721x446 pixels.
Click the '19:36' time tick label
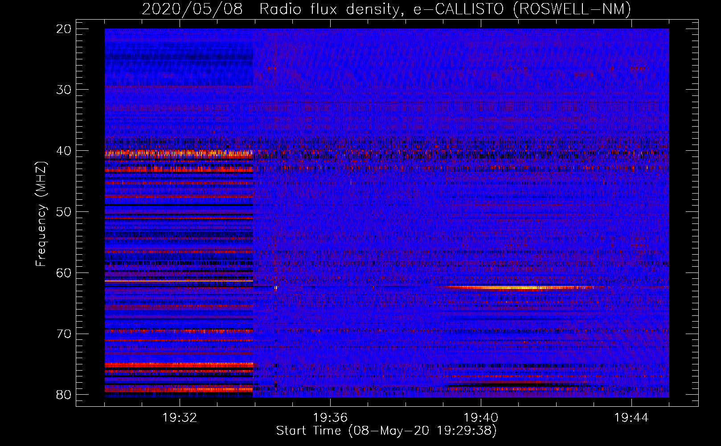tap(330, 418)
